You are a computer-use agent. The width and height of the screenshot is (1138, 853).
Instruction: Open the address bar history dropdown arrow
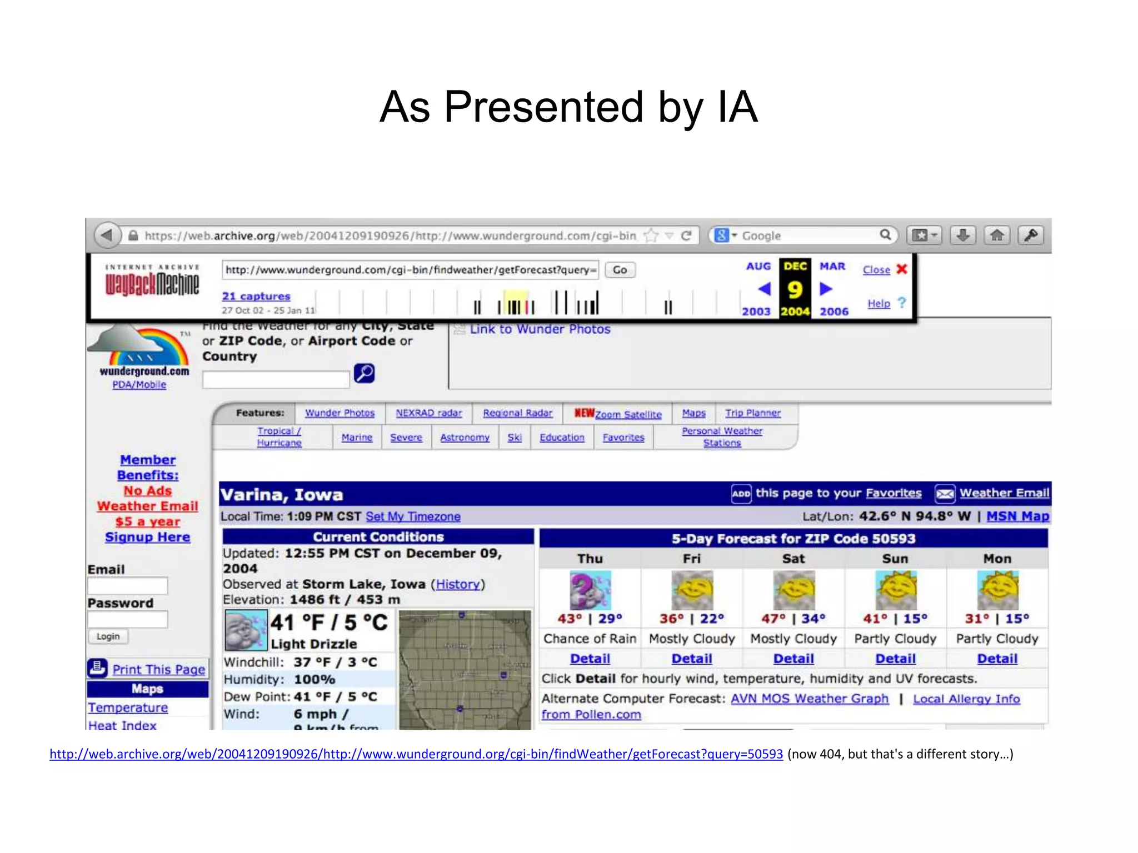[x=669, y=236]
